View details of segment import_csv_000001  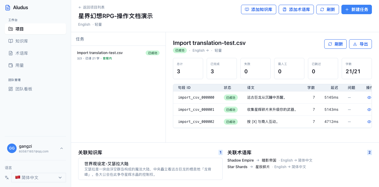(x=369, y=110)
